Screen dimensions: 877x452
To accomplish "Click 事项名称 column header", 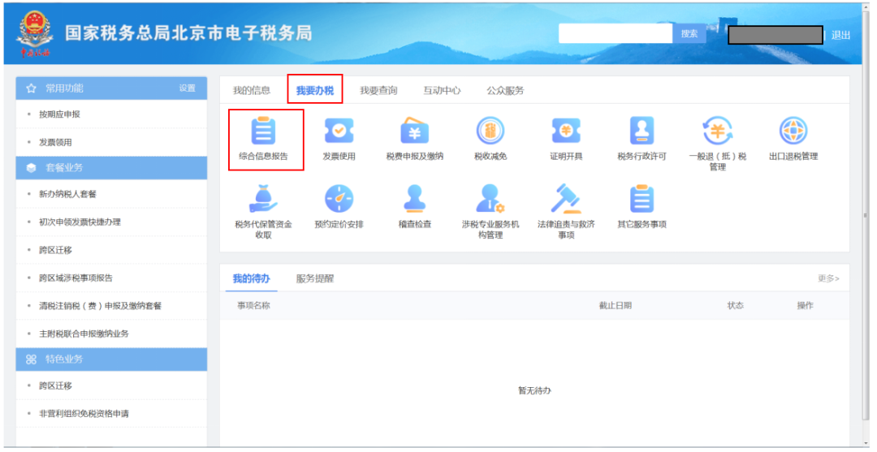I will click(x=253, y=305).
